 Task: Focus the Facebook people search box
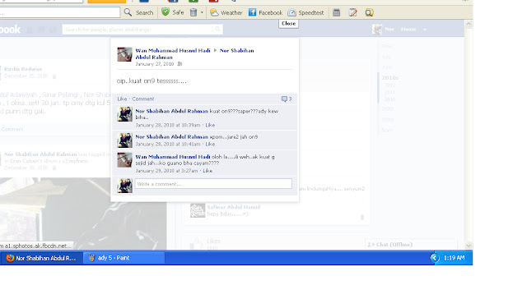(138, 30)
